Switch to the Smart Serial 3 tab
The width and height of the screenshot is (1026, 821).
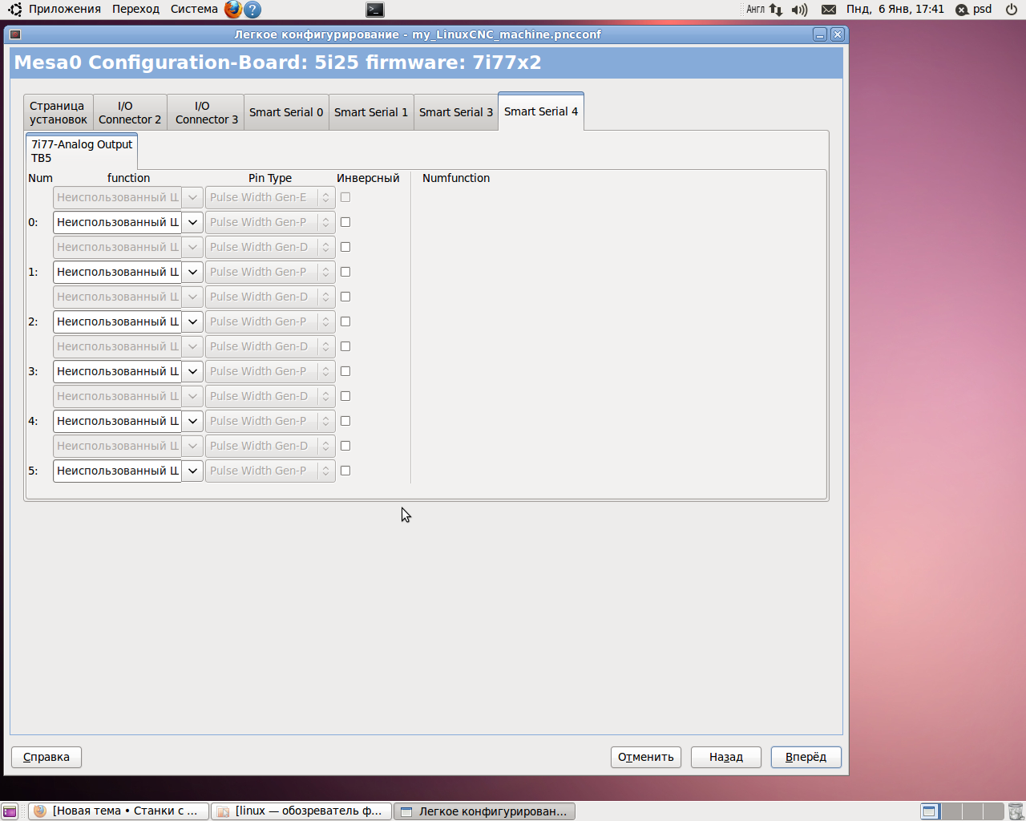click(456, 112)
